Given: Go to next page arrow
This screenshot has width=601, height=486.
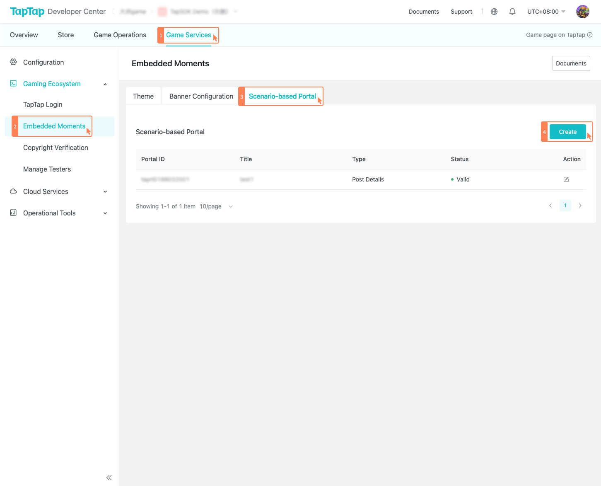Looking at the screenshot, I should pos(580,206).
